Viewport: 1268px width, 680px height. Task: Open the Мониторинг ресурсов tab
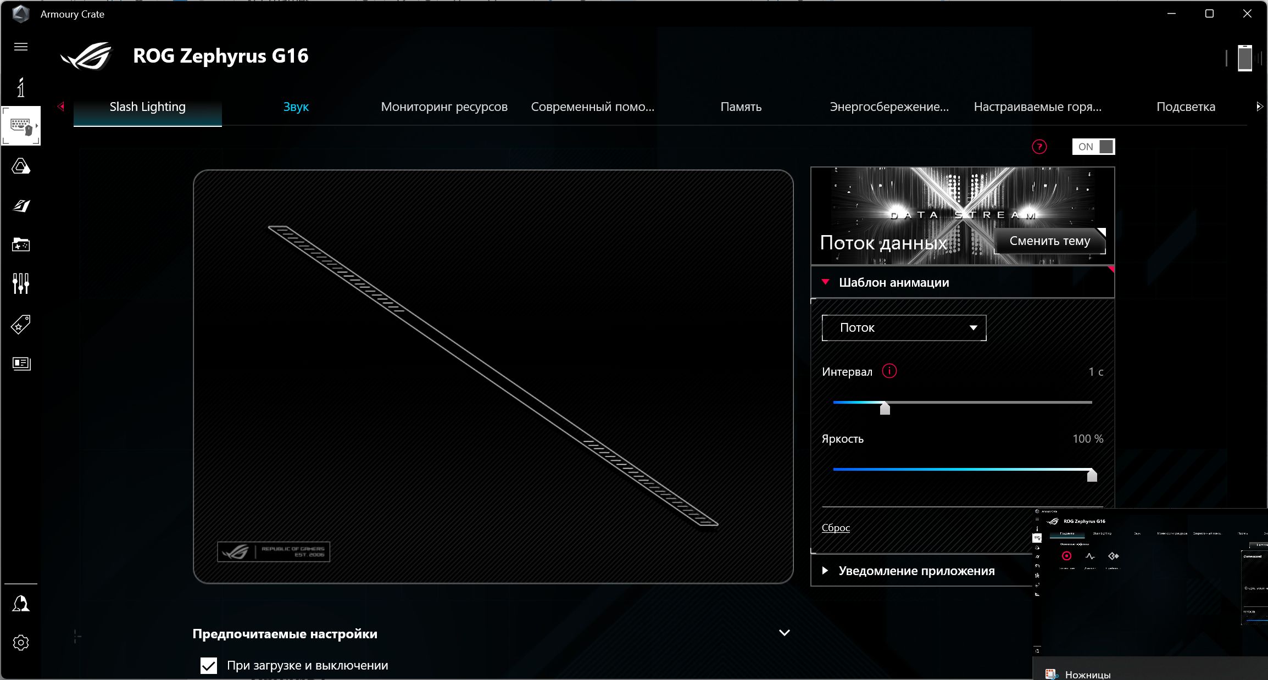point(444,107)
